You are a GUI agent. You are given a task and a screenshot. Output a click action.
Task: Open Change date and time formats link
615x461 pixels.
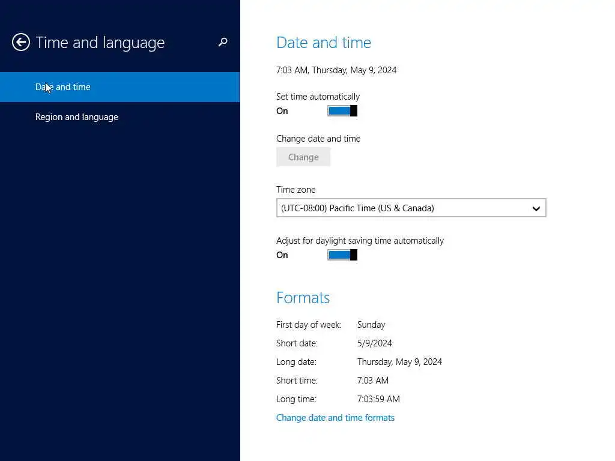(335, 418)
